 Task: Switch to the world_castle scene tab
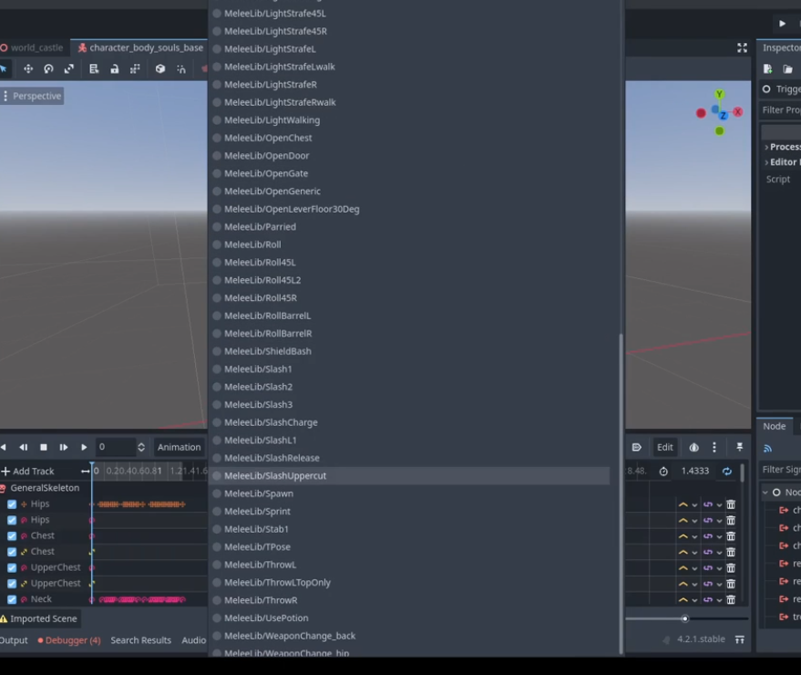coord(32,48)
